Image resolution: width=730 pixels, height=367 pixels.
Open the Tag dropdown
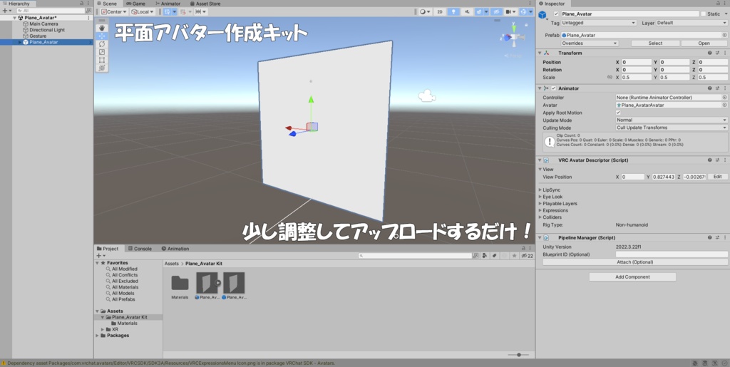click(598, 23)
